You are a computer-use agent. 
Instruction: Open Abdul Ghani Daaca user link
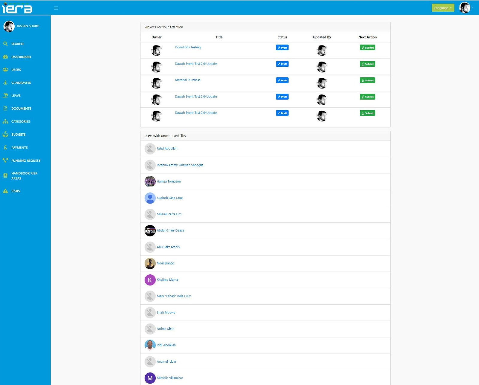click(x=170, y=230)
